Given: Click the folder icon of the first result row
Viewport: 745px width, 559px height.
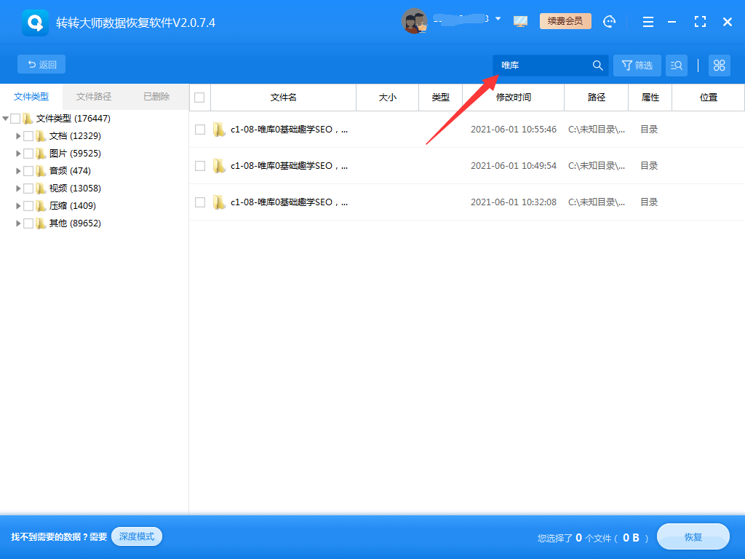Looking at the screenshot, I should (219, 130).
